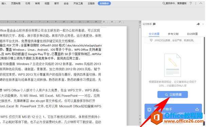
Task: Click the download icon on PPT助手 banner
Action: 197,109
